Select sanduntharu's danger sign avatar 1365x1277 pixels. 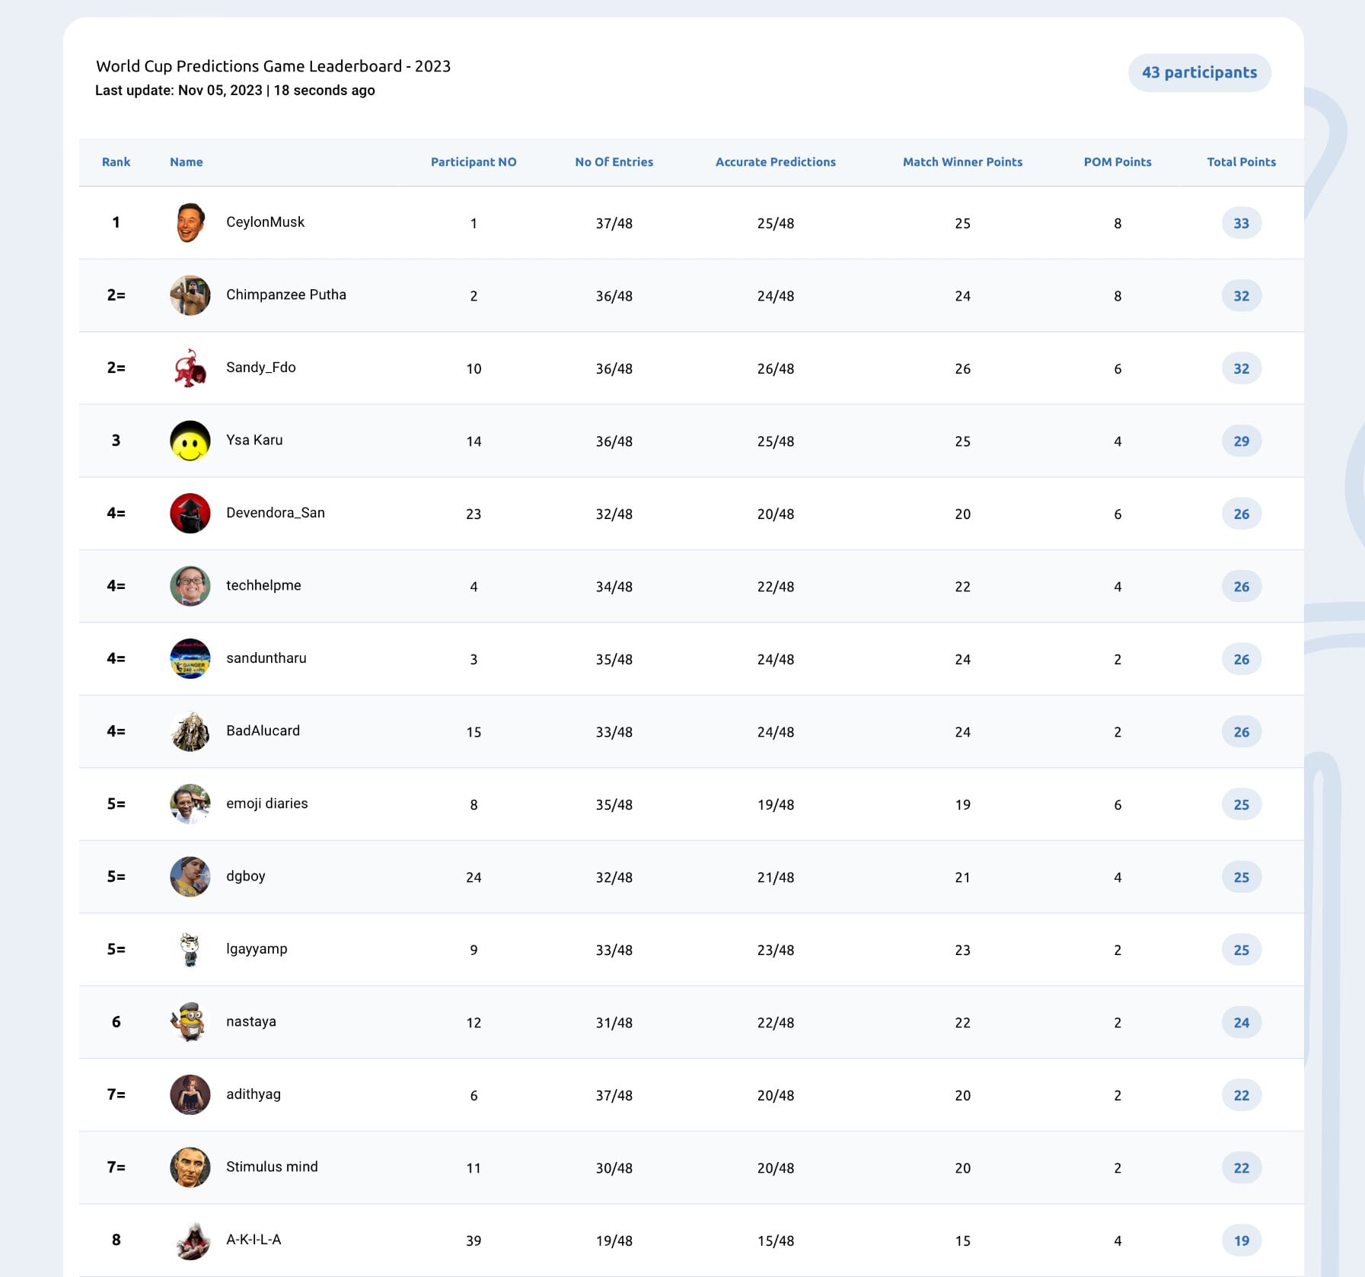pyautogui.click(x=190, y=659)
